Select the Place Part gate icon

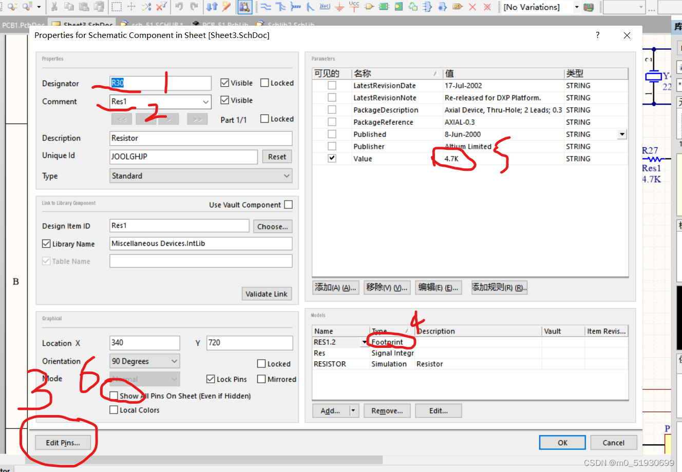(x=369, y=7)
